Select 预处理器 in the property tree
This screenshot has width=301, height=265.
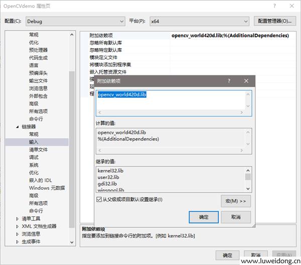[38, 50]
